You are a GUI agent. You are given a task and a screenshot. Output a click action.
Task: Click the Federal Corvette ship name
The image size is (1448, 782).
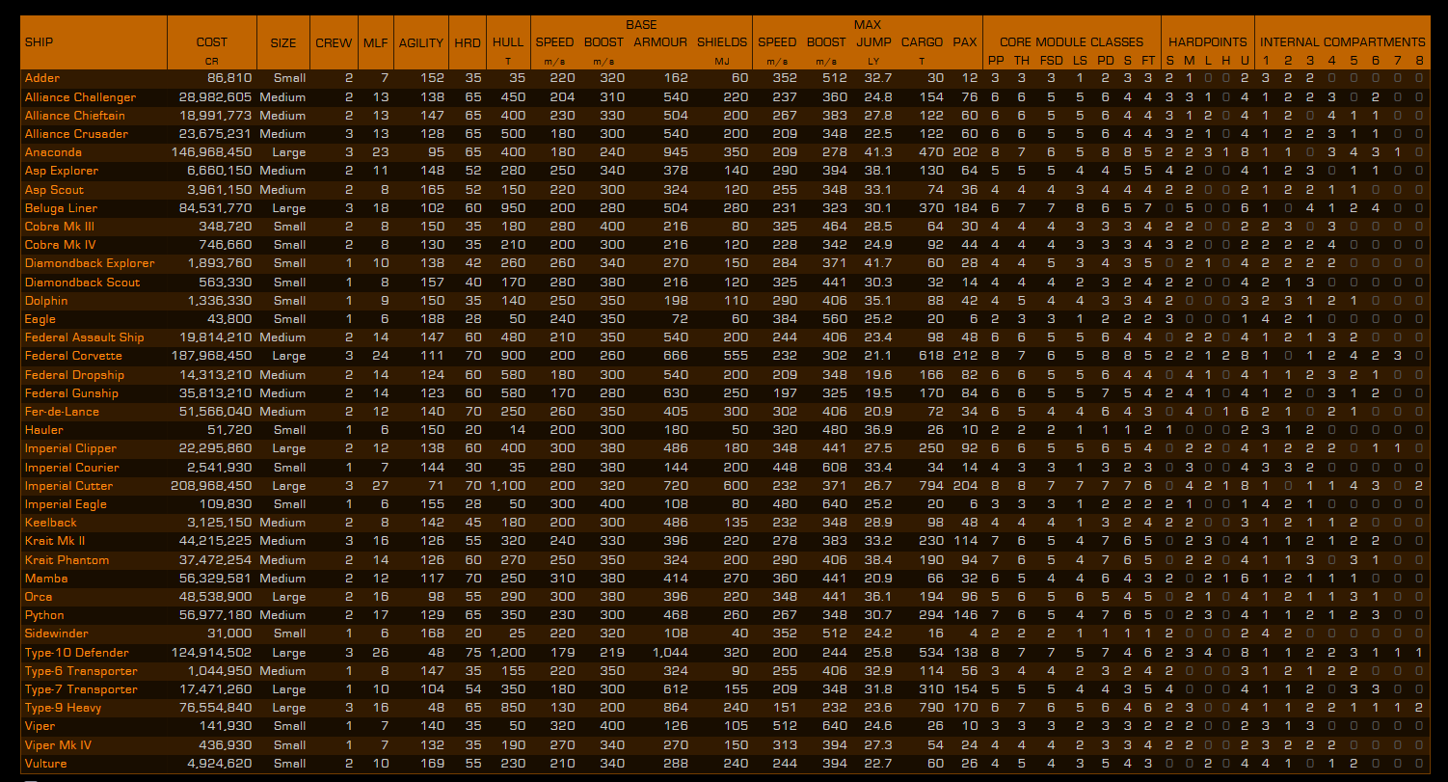(72, 356)
